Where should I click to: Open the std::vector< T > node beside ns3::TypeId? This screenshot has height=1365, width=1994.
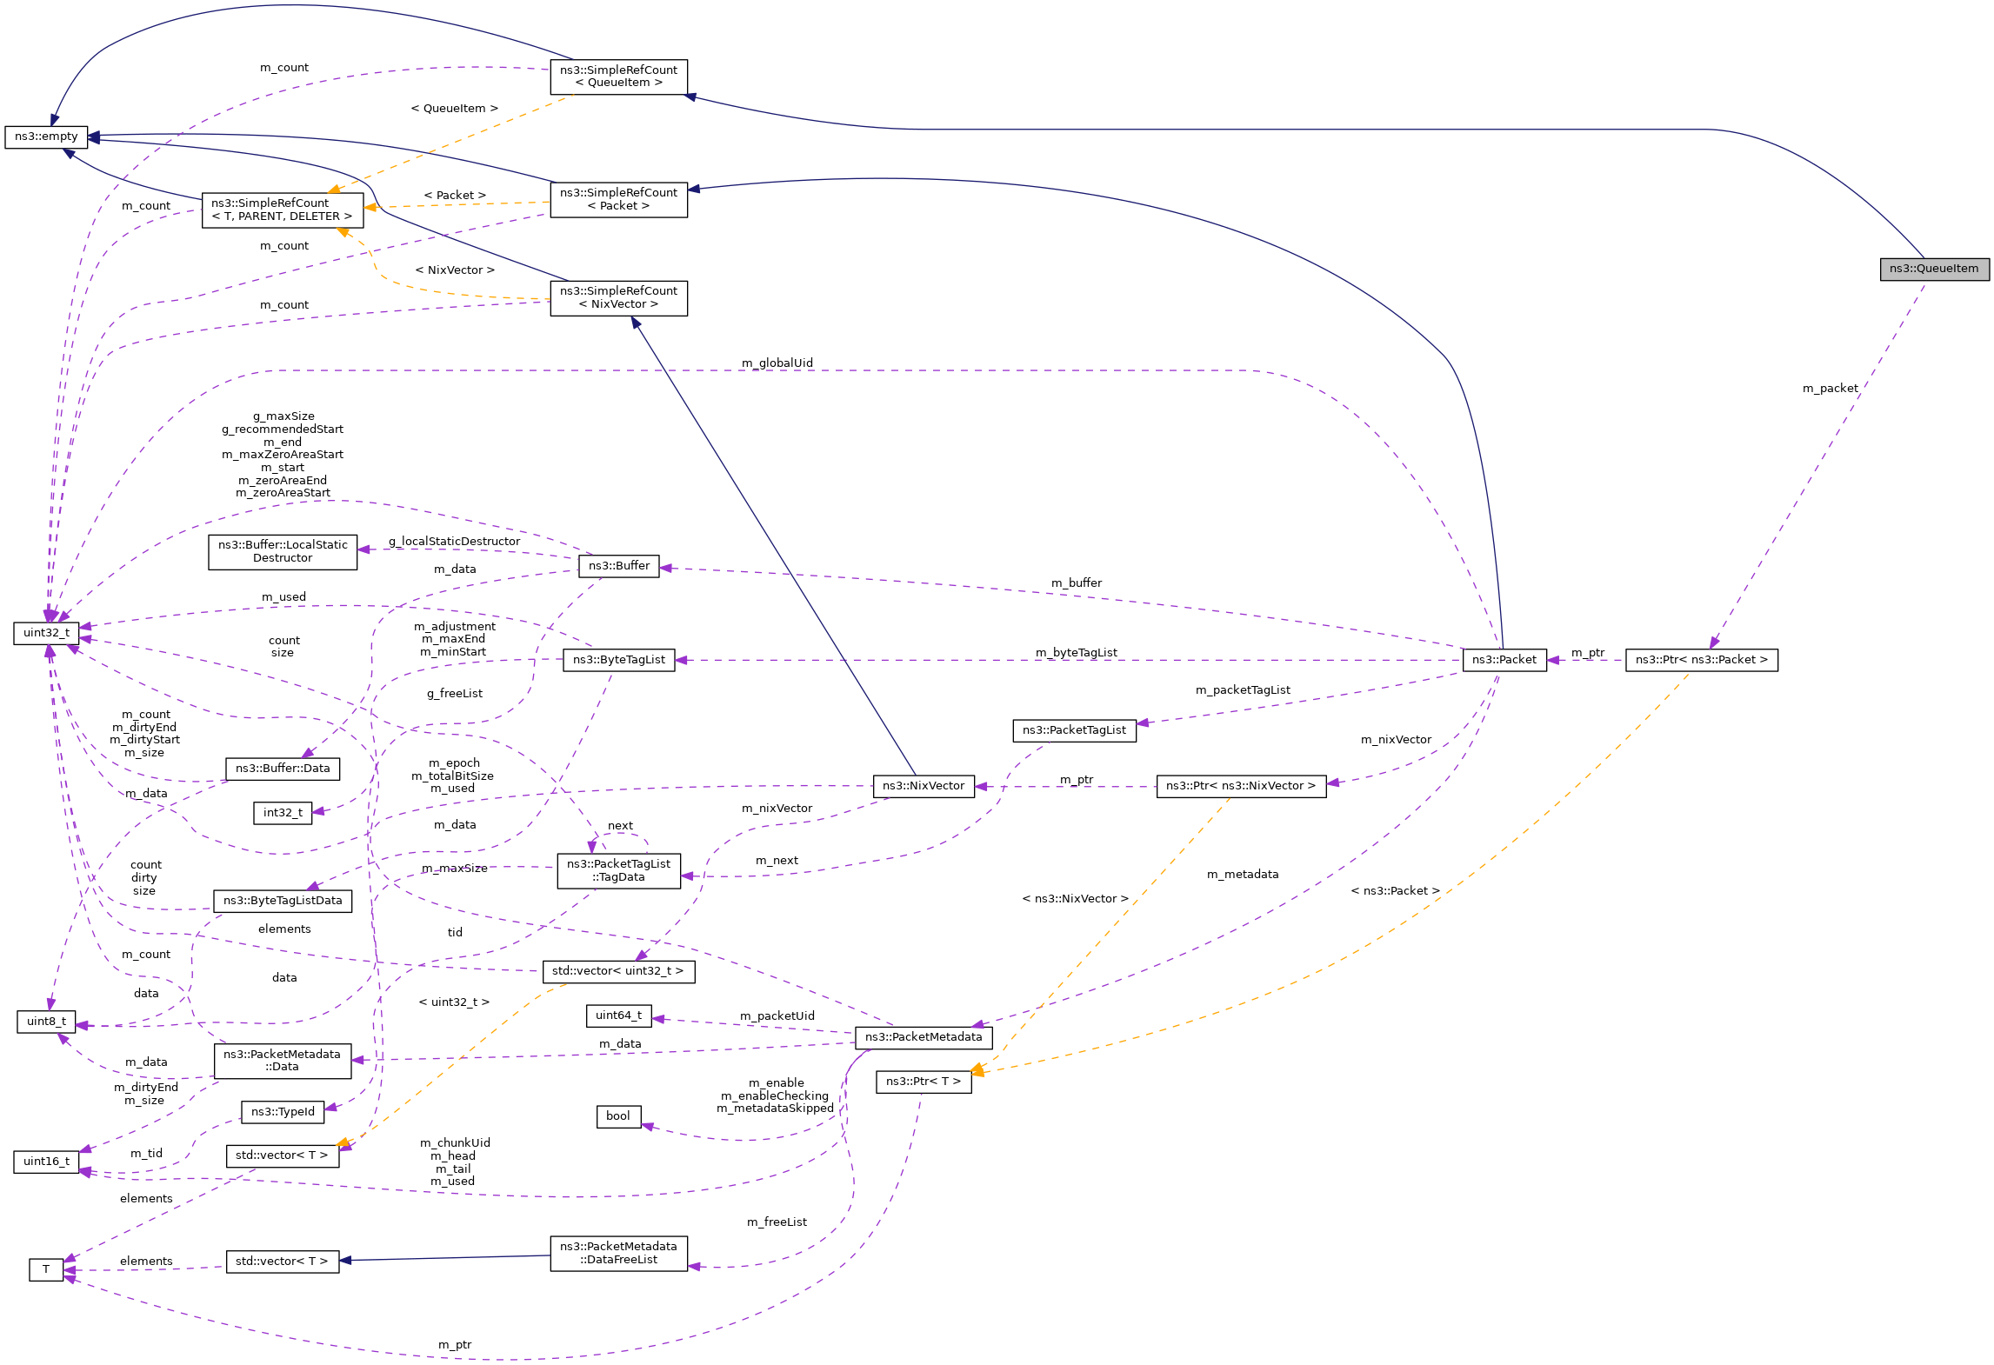click(283, 1155)
